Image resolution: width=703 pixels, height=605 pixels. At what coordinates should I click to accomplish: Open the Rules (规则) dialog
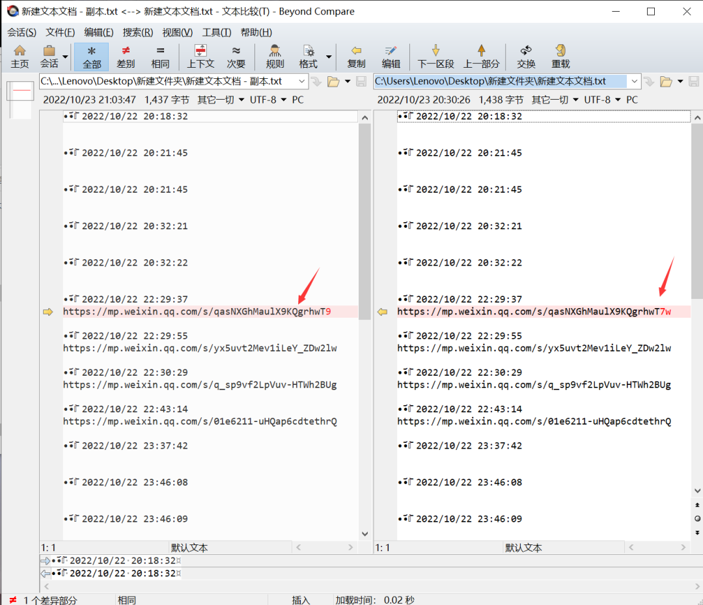[275, 57]
